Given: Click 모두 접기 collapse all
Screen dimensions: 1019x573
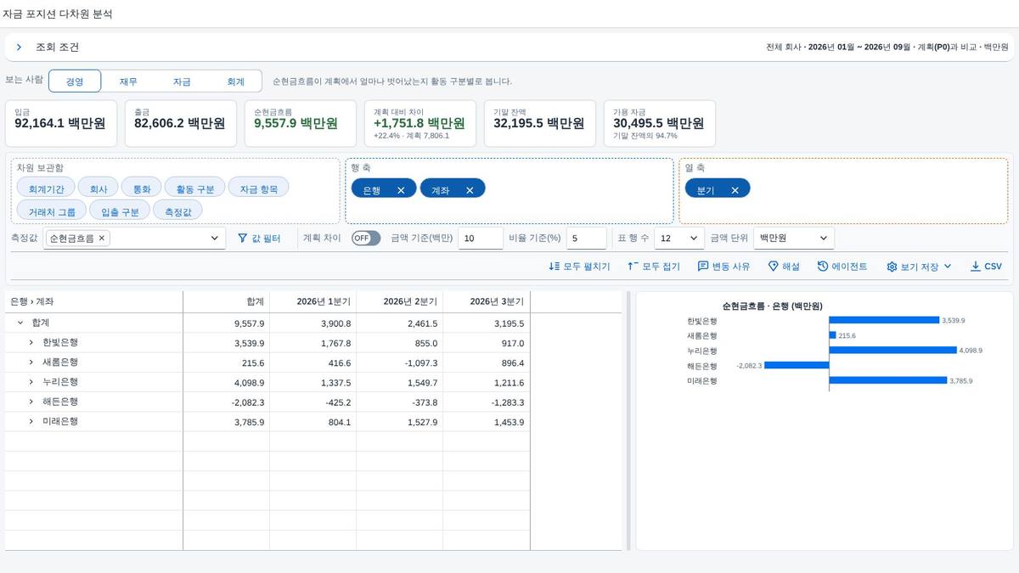Looking at the screenshot, I should tap(654, 267).
